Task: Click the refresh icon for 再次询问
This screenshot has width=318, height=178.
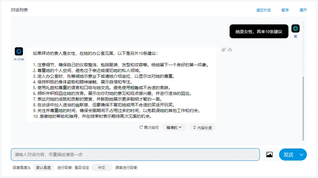Action: [141, 127]
